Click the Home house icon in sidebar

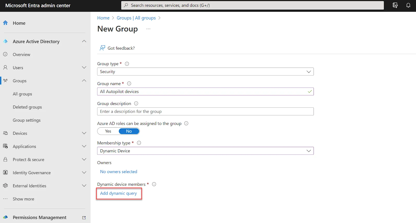pos(5,23)
